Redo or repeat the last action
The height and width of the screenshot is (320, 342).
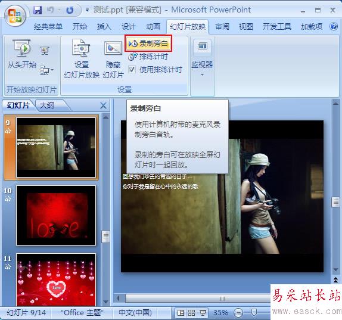70,10
